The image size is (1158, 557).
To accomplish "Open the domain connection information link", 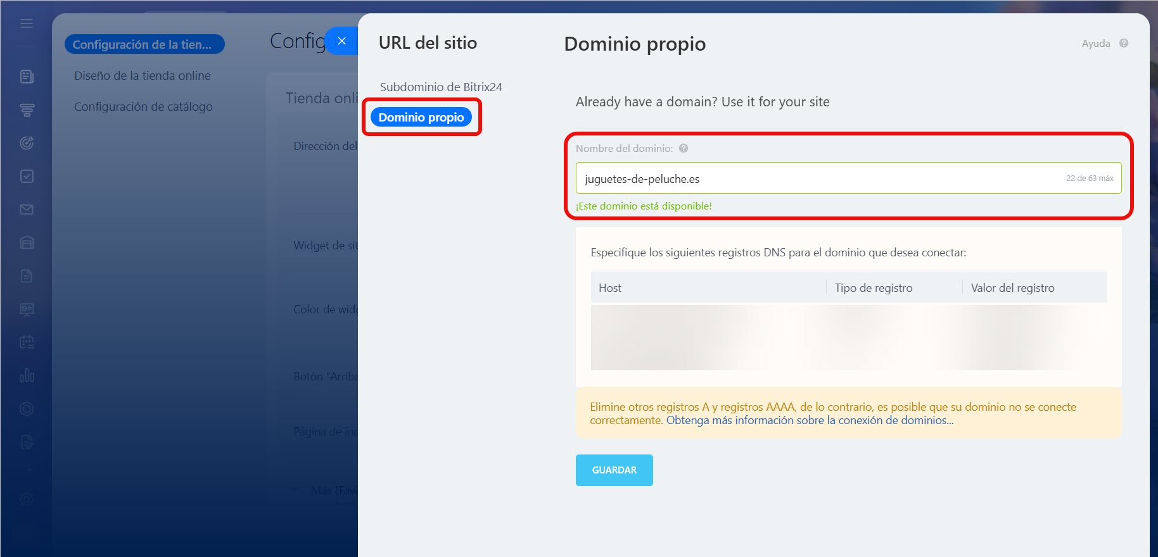I will [810, 420].
